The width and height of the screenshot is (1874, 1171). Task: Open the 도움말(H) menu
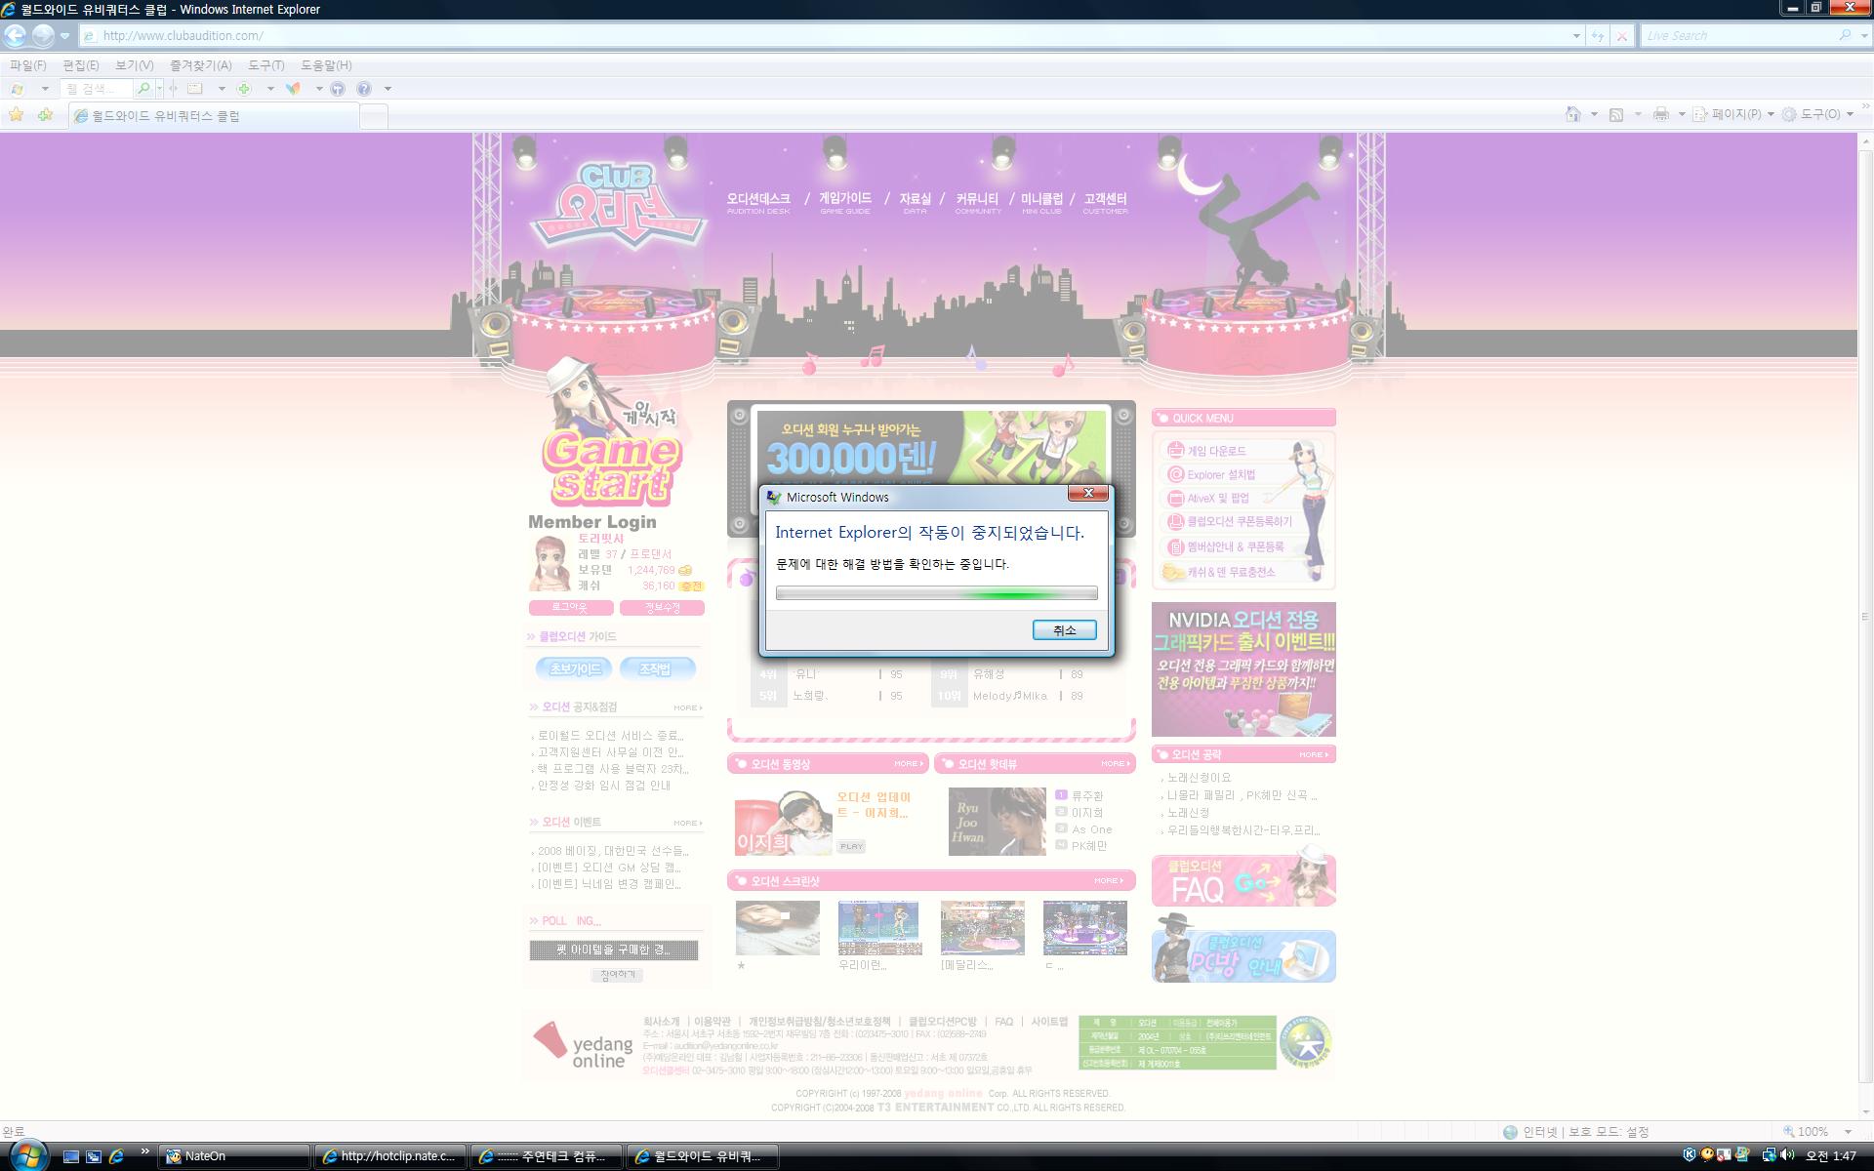coord(326,65)
